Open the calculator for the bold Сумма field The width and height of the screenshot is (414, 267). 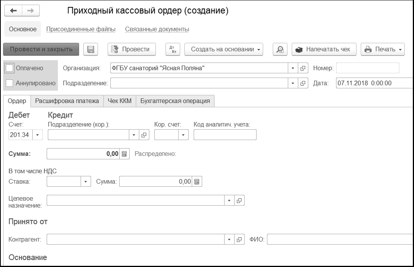coord(124,154)
